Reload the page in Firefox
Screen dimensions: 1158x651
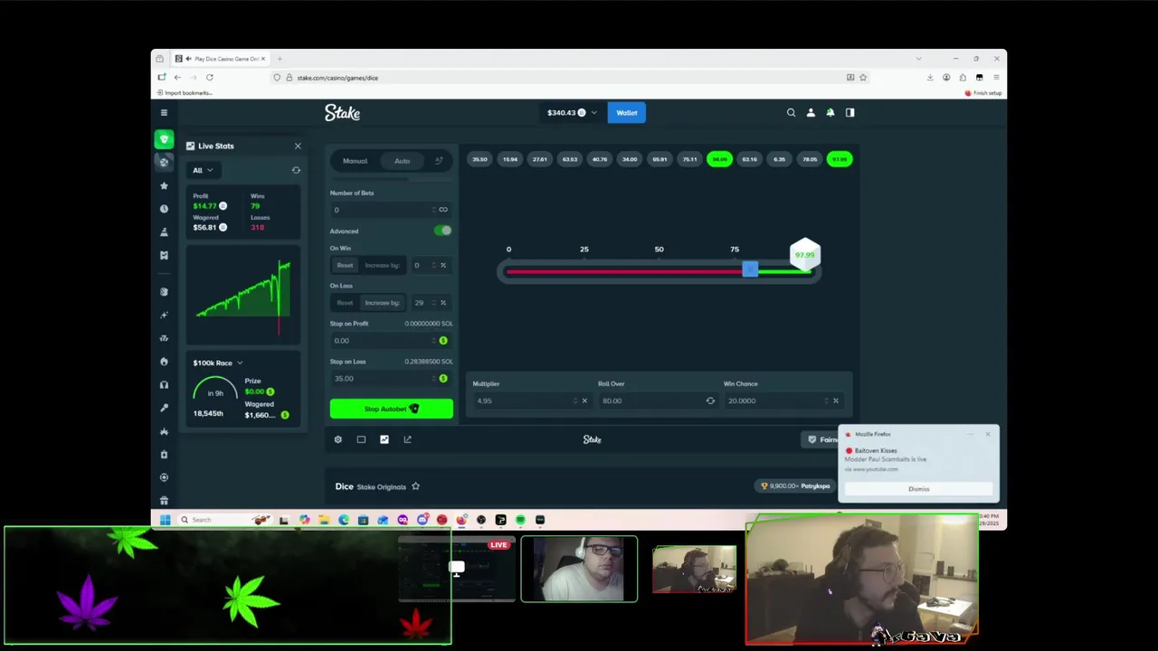coord(209,78)
